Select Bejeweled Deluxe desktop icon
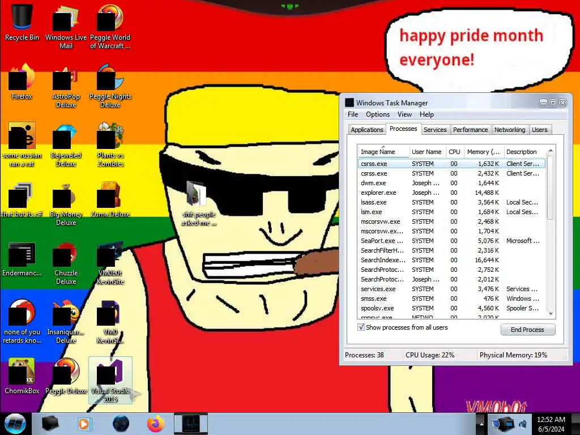The image size is (580, 435). 66,145
